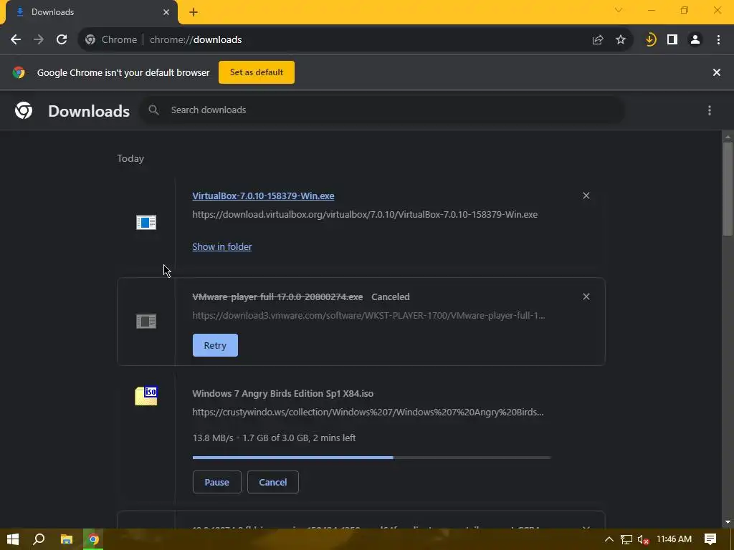Image resolution: width=734 pixels, height=550 pixels.
Task: Click the search magnifier icon
Action: pyautogui.click(x=153, y=110)
